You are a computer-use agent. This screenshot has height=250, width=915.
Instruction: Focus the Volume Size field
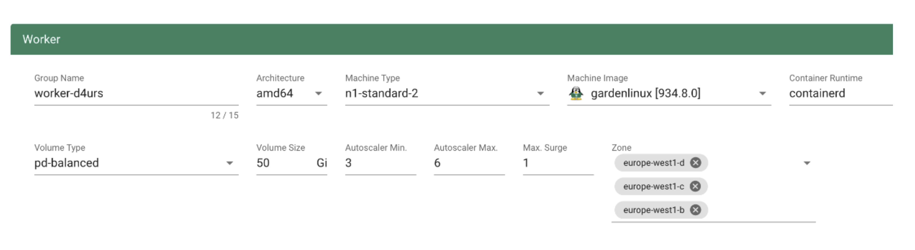coord(284,163)
